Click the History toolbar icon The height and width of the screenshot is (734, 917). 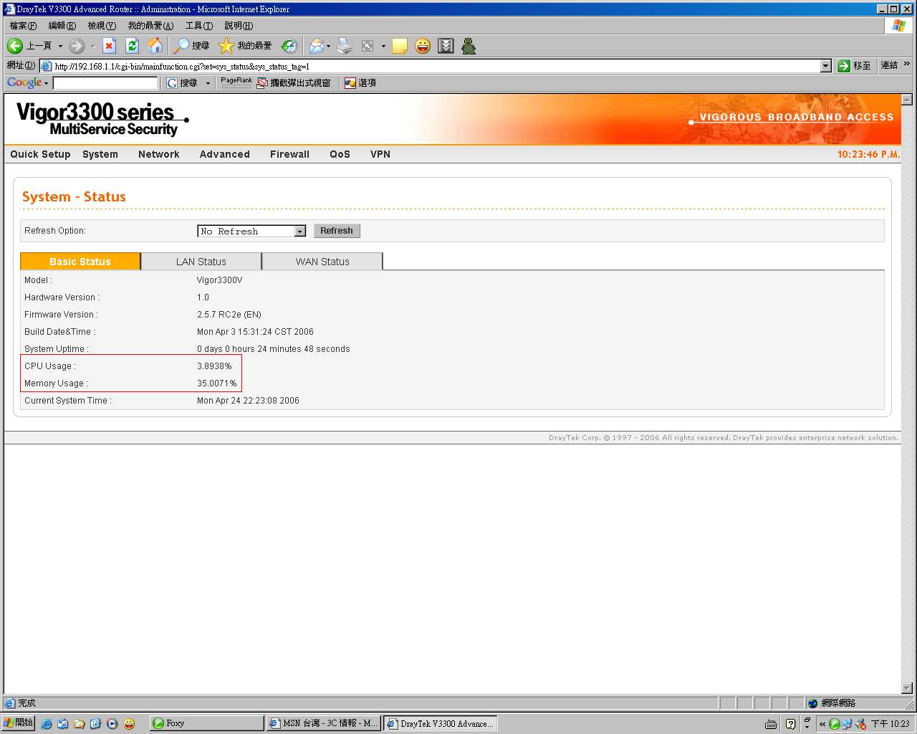(289, 46)
